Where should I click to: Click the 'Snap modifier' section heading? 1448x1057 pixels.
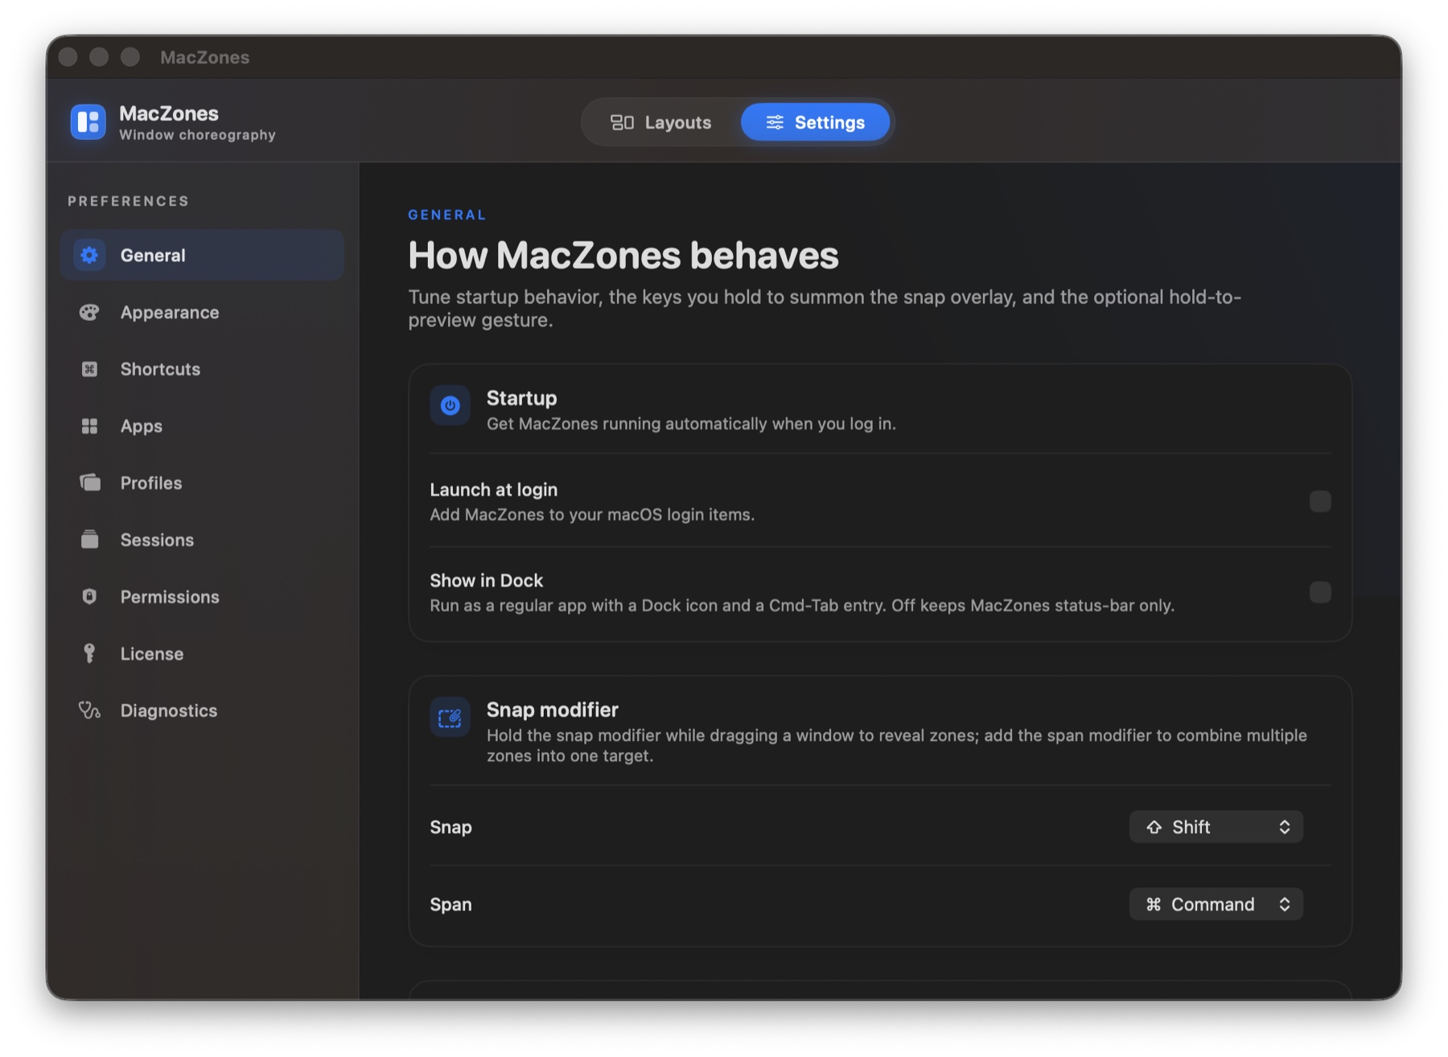[x=552, y=710]
